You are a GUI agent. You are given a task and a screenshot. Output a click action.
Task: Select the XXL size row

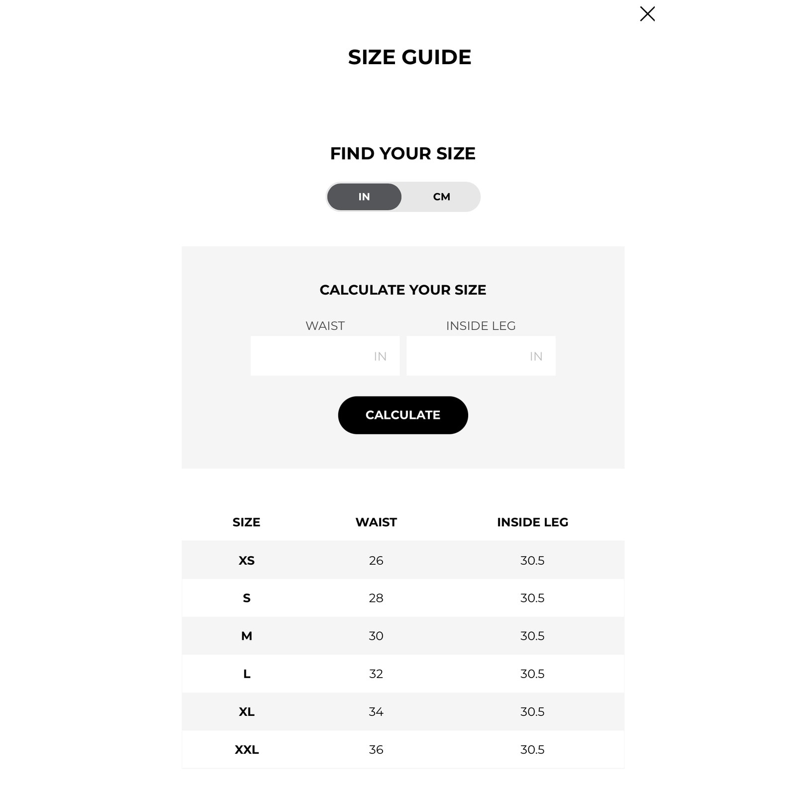click(403, 749)
